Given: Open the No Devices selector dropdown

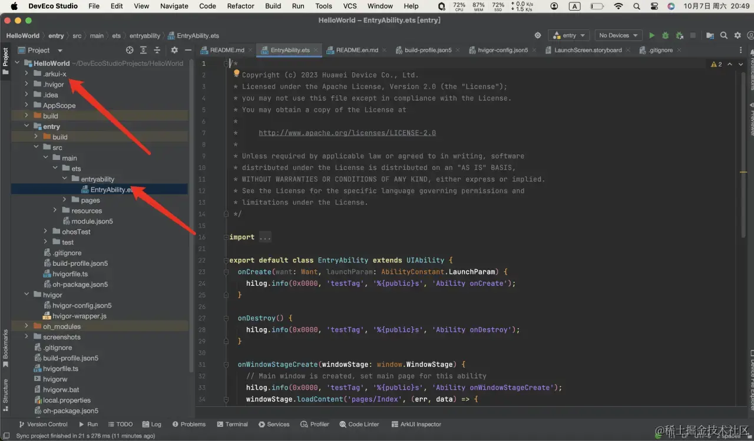Looking at the screenshot, I should coord(618,35).
